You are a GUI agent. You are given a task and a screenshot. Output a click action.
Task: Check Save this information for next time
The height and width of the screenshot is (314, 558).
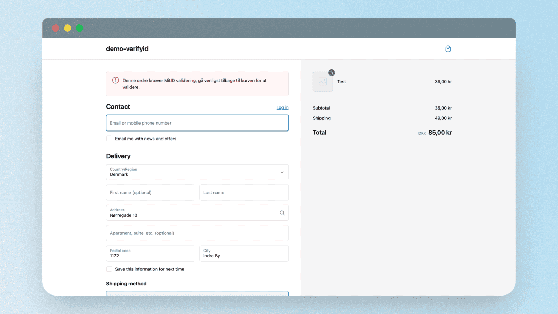[109, 269]
